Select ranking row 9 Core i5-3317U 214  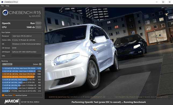coord(21,91)
